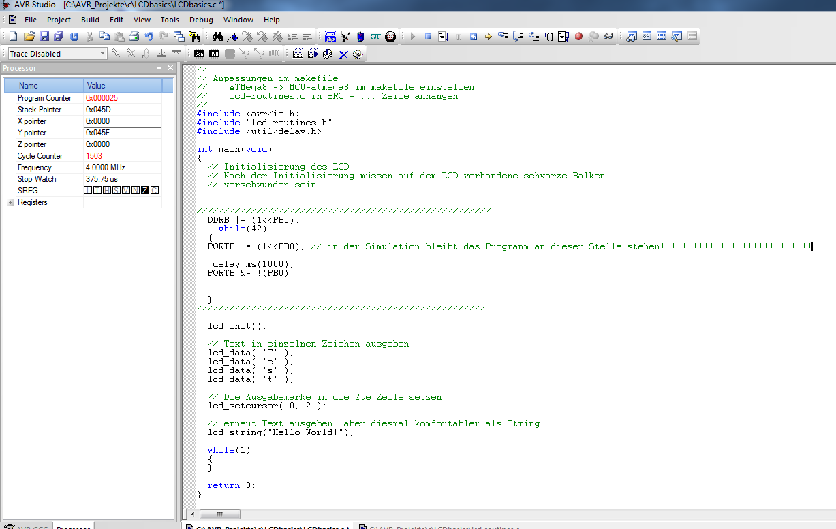Click the Open file folder icon
This screenshot has width=836, height=529.
click(29, 36)
